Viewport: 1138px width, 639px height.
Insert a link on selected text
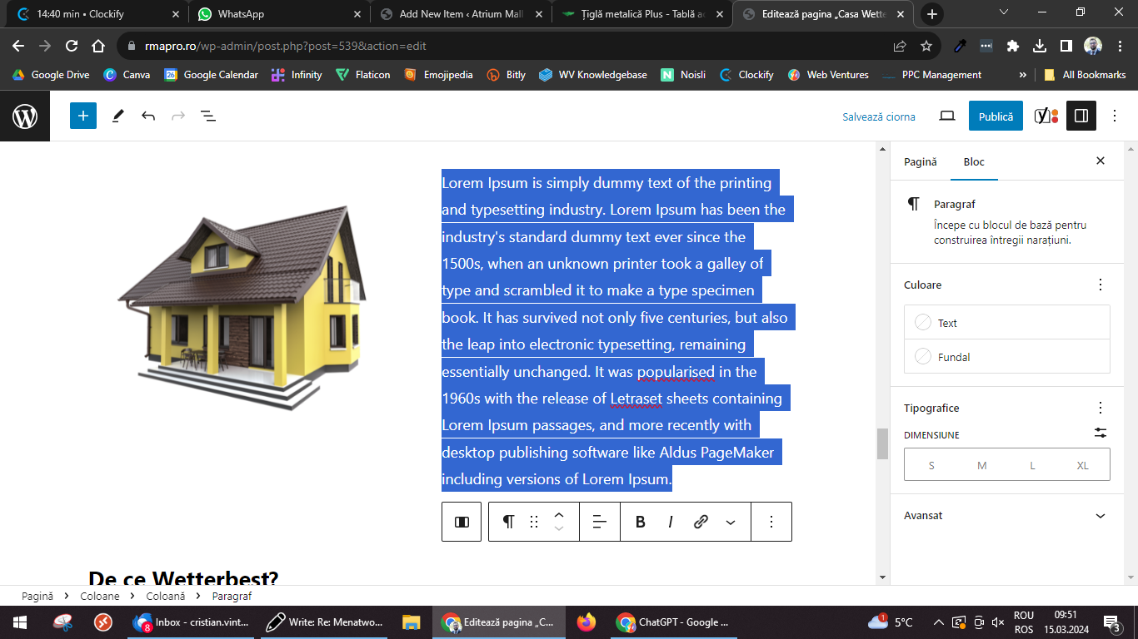pos(701,522)
